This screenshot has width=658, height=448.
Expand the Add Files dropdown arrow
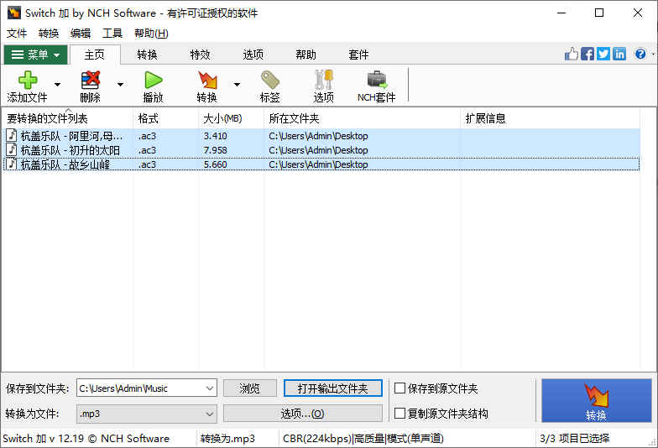click(x=57, y=85)
